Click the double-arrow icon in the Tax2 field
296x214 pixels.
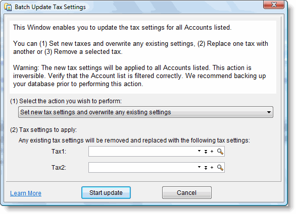pyautogui.click(x=206, y=168)
